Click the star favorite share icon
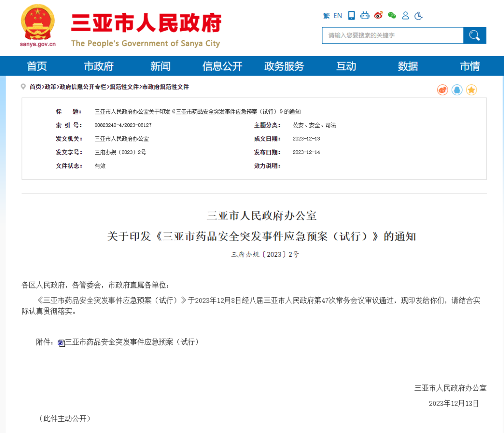This screenshot has width=504, height=433. tap(471, 90)
